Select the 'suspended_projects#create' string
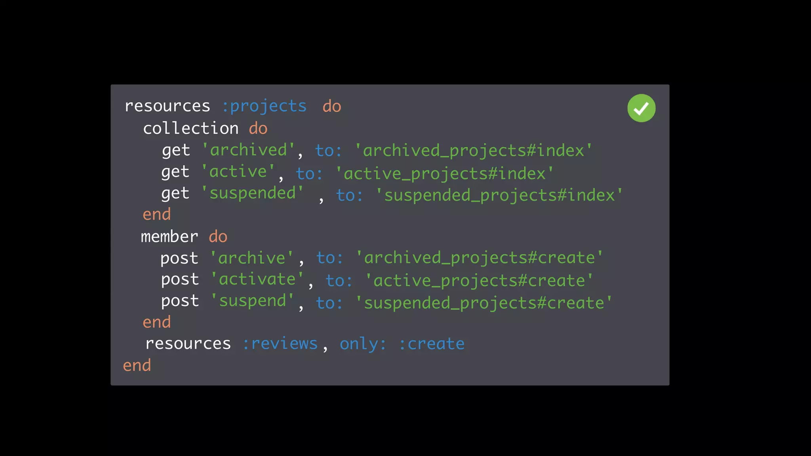The width and height of the screenshot is (811, 456). (484, 303)
